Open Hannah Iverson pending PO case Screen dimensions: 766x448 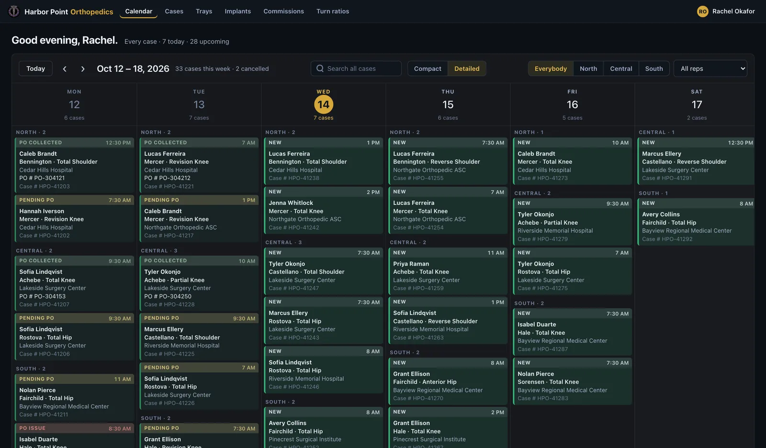click(74, 218)
